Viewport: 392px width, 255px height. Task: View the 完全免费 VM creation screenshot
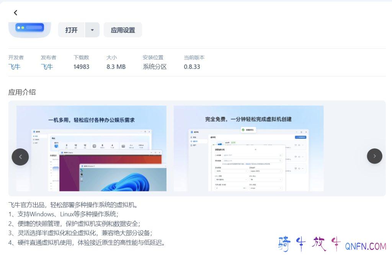pyautogui.click(x=248, y=148)
